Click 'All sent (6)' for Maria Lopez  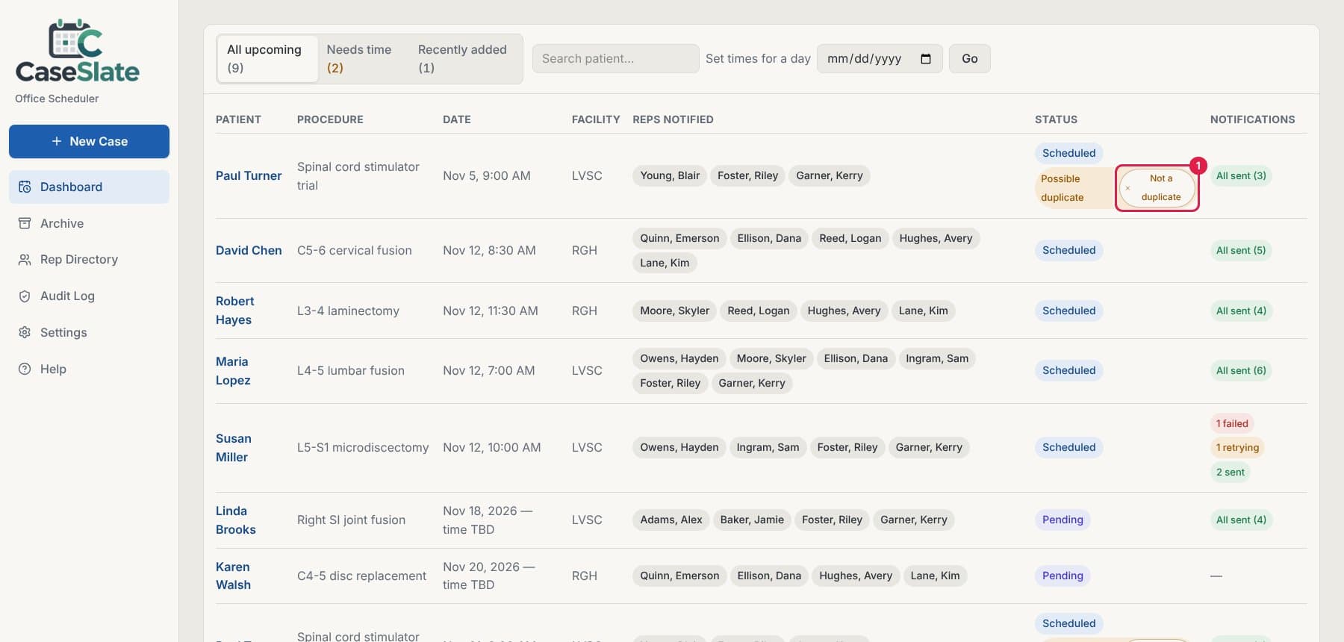tap(1241, 370)
